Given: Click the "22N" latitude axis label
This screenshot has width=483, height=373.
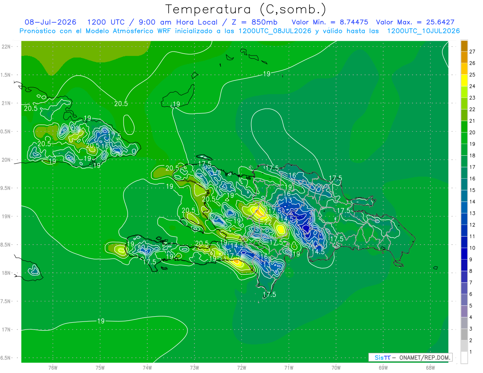Looking at the screenshot, I should 6,46.
